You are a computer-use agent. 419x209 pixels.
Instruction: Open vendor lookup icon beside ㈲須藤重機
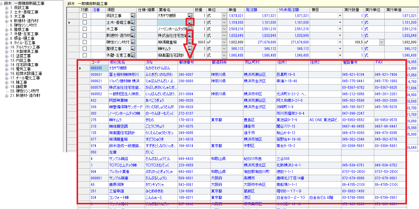point(190,42)
